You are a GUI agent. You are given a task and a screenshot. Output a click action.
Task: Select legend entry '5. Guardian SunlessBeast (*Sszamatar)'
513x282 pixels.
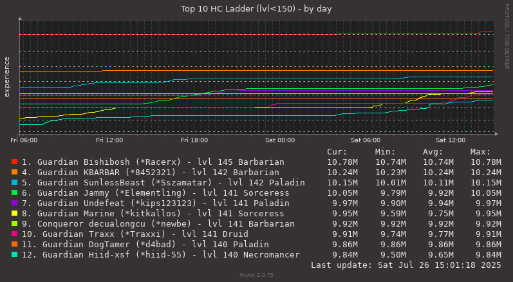click(117, 183)
